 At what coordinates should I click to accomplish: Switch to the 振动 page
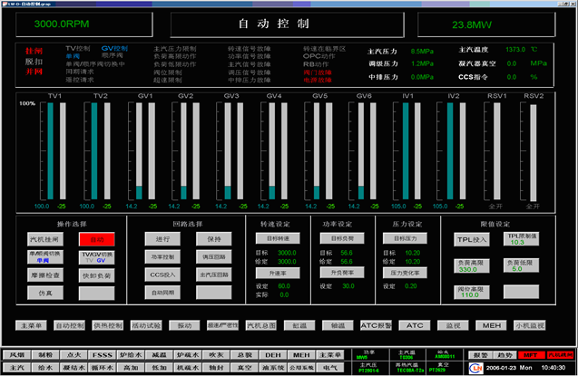(185, 325)
